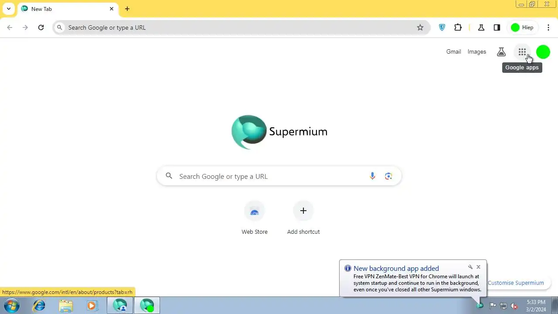This screenshot has width=558, height=314.
Task: Open the Hiep profile button
Action: [x=523, y=27]
